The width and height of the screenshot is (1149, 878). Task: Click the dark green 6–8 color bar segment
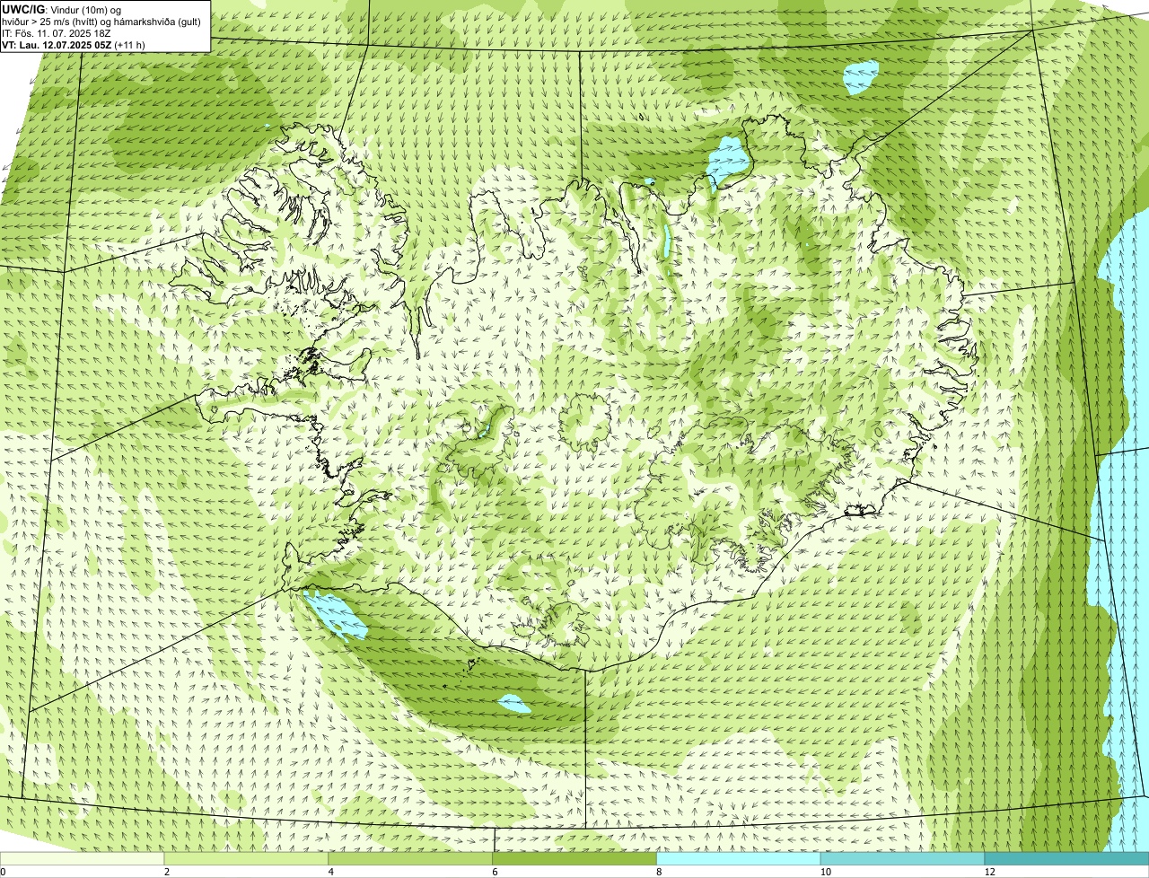(x=576, y=858)
